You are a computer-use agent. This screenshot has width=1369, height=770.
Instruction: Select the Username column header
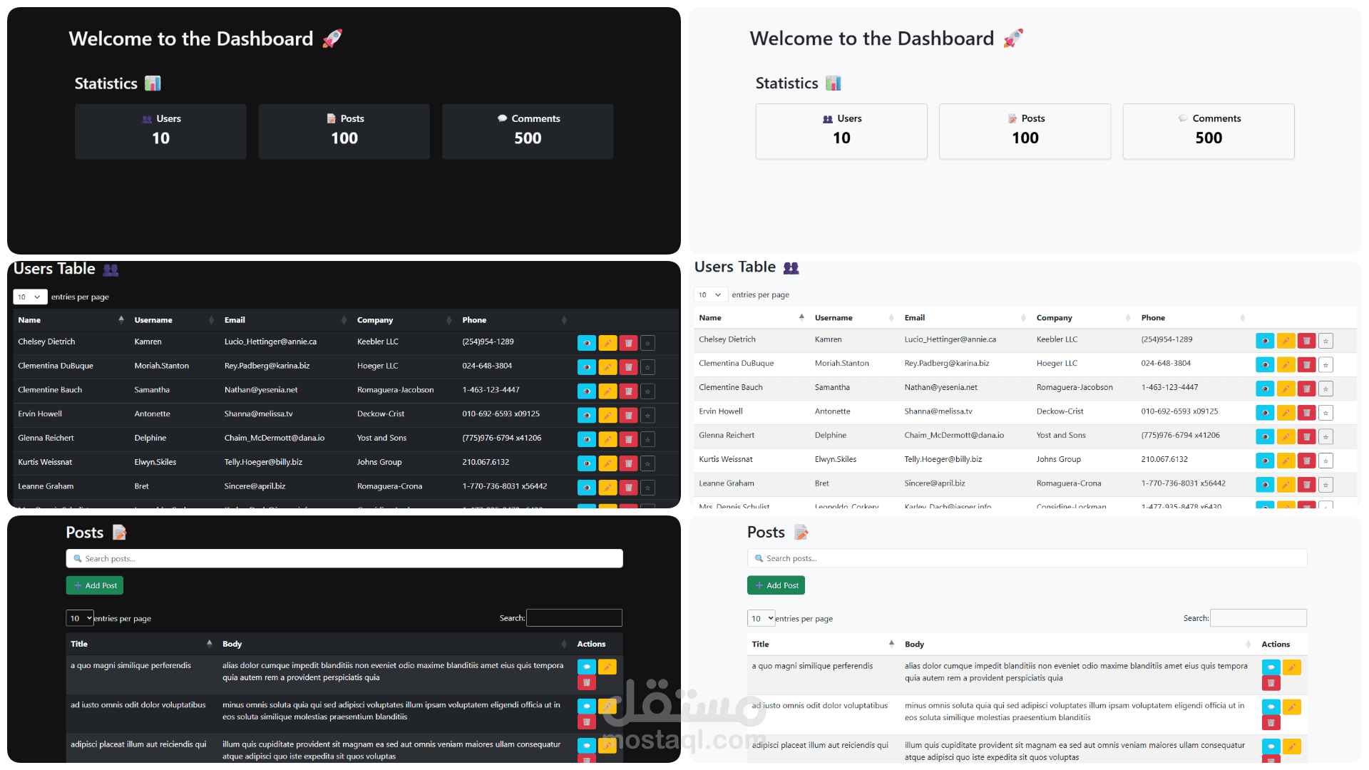(x=153, y=319)
